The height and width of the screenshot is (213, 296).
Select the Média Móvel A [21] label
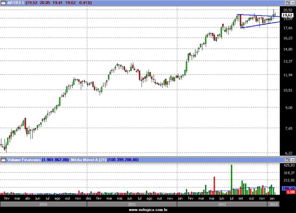pyautogui.click(x=88, y=159)
